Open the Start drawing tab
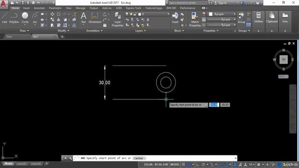 tap(9, 36)
